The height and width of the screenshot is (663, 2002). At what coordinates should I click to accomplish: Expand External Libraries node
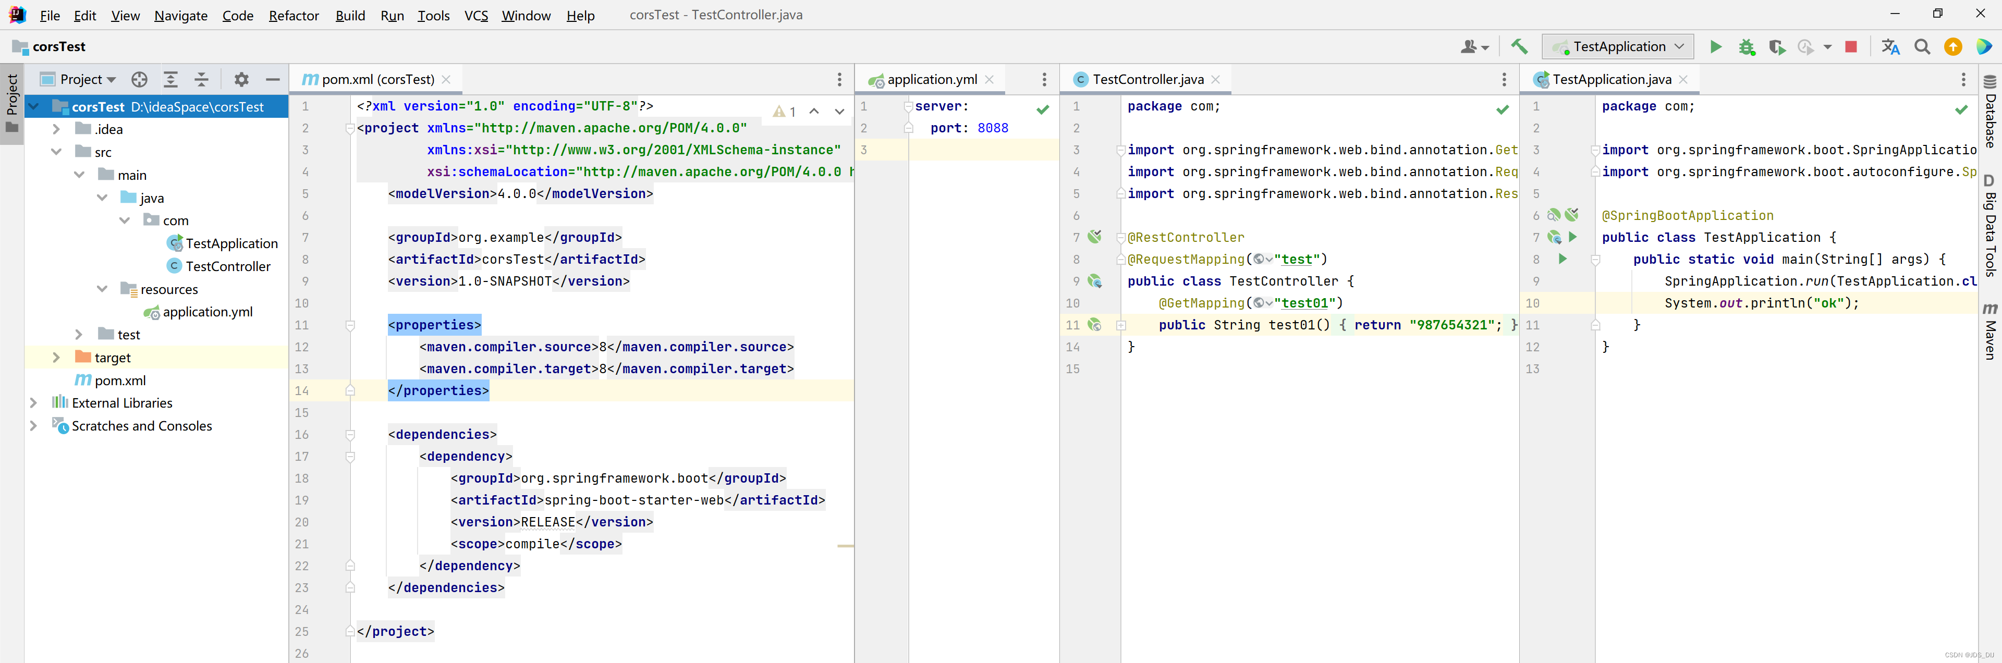(x=33, y=402)
